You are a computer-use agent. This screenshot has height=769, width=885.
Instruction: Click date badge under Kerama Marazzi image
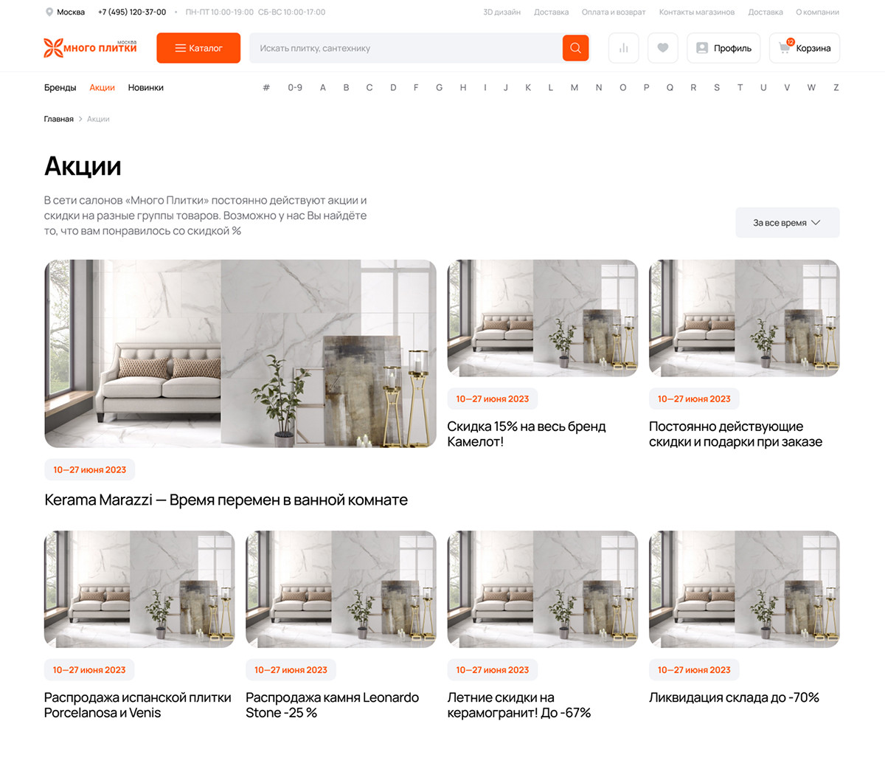point(89,469)
